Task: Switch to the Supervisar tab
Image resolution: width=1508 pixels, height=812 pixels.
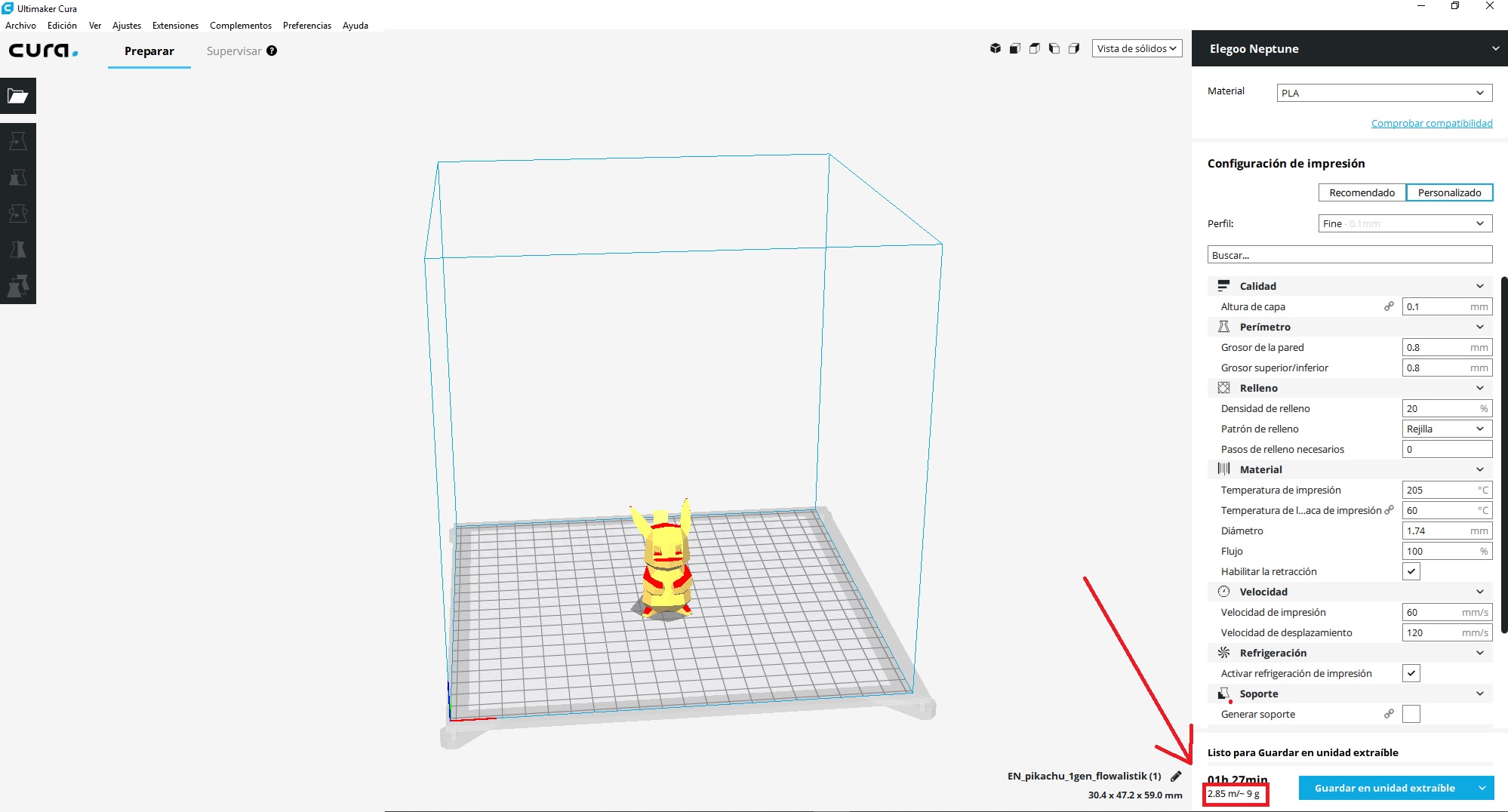Action: tap(232, 51)
